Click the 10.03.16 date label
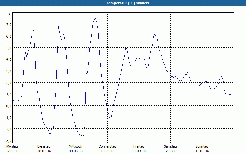 107,151
